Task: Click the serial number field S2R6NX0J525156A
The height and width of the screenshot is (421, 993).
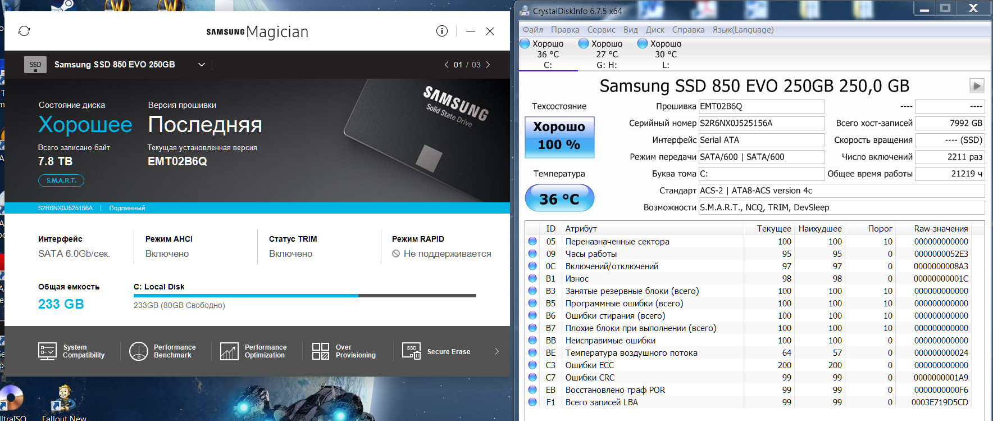Action: pos(762,123)
